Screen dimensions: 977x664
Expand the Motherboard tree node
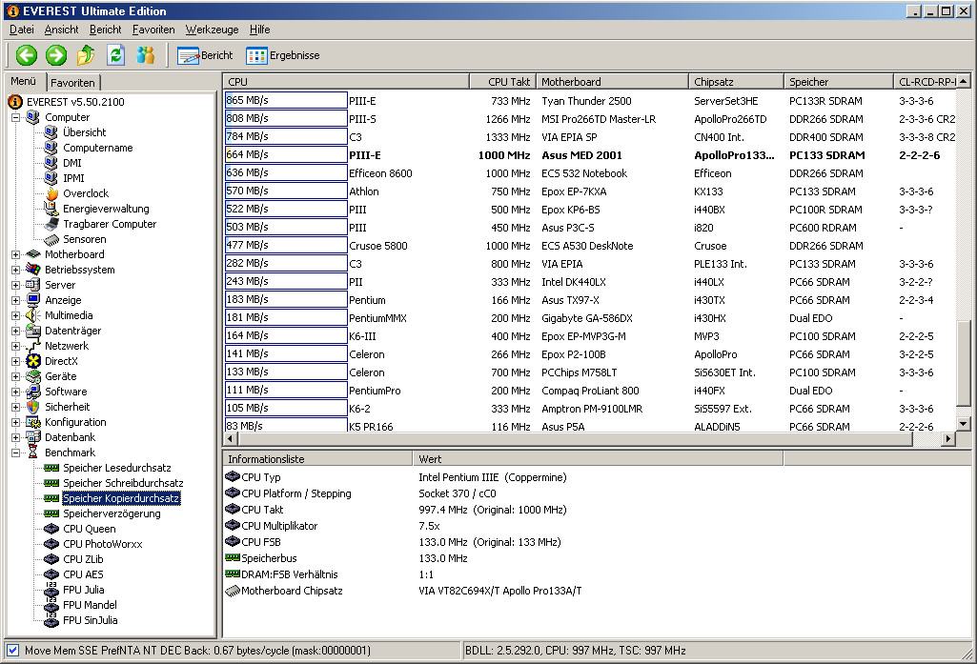point(16,254)
